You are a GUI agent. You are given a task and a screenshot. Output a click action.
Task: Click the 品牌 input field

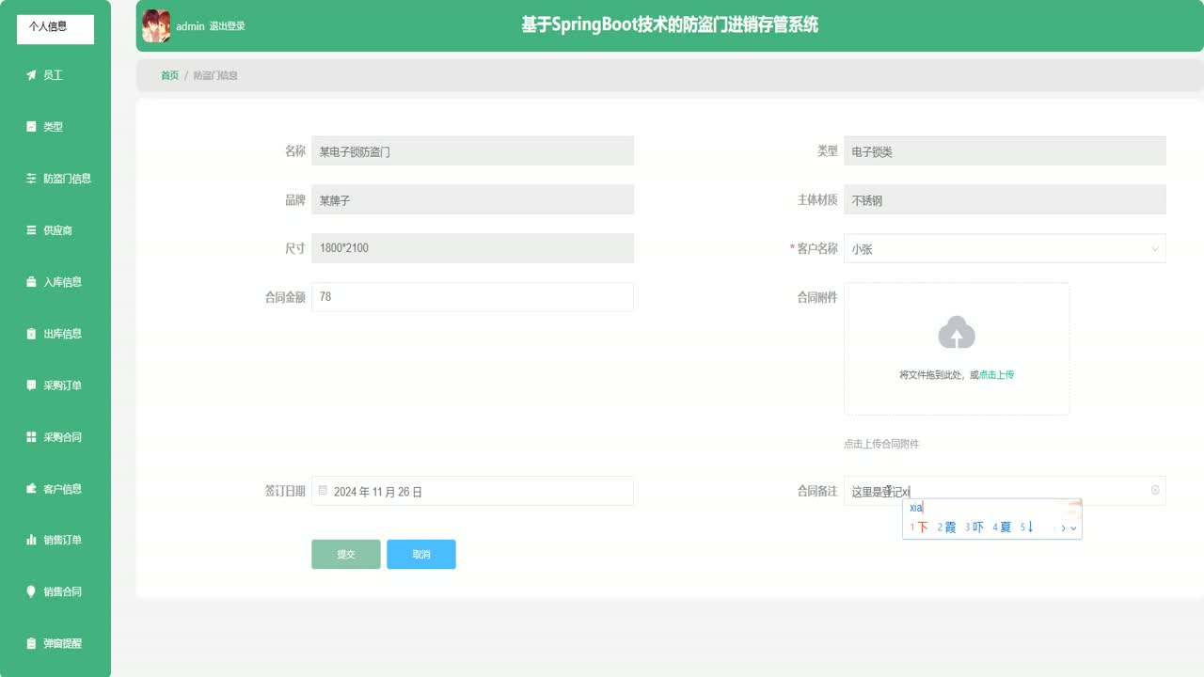pyautogui.click(x=472, y=199)
